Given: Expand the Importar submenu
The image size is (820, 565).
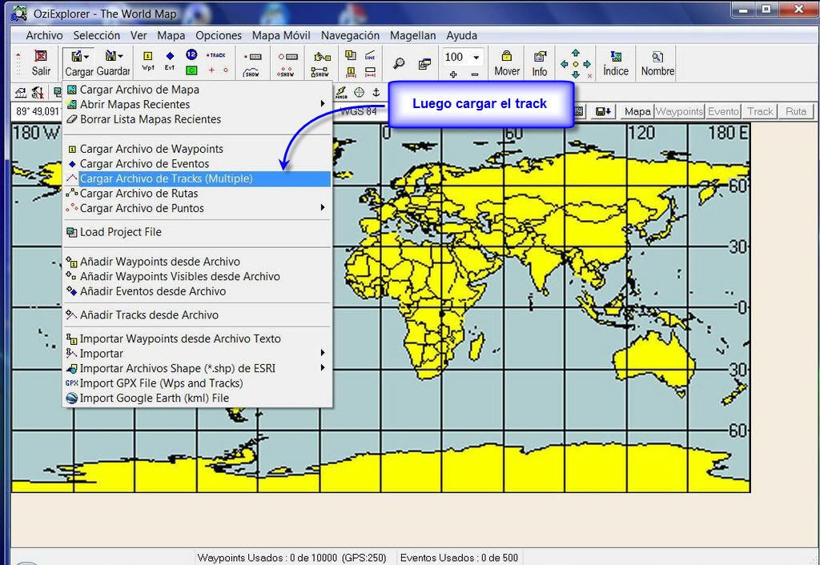Looking at the screenshot, I should (x=197, y=353).
